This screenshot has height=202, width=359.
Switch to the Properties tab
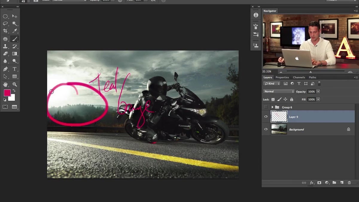coord(282,77)
